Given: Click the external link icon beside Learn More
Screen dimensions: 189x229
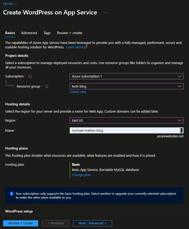Looking at the screenshot, I should 86,47.
